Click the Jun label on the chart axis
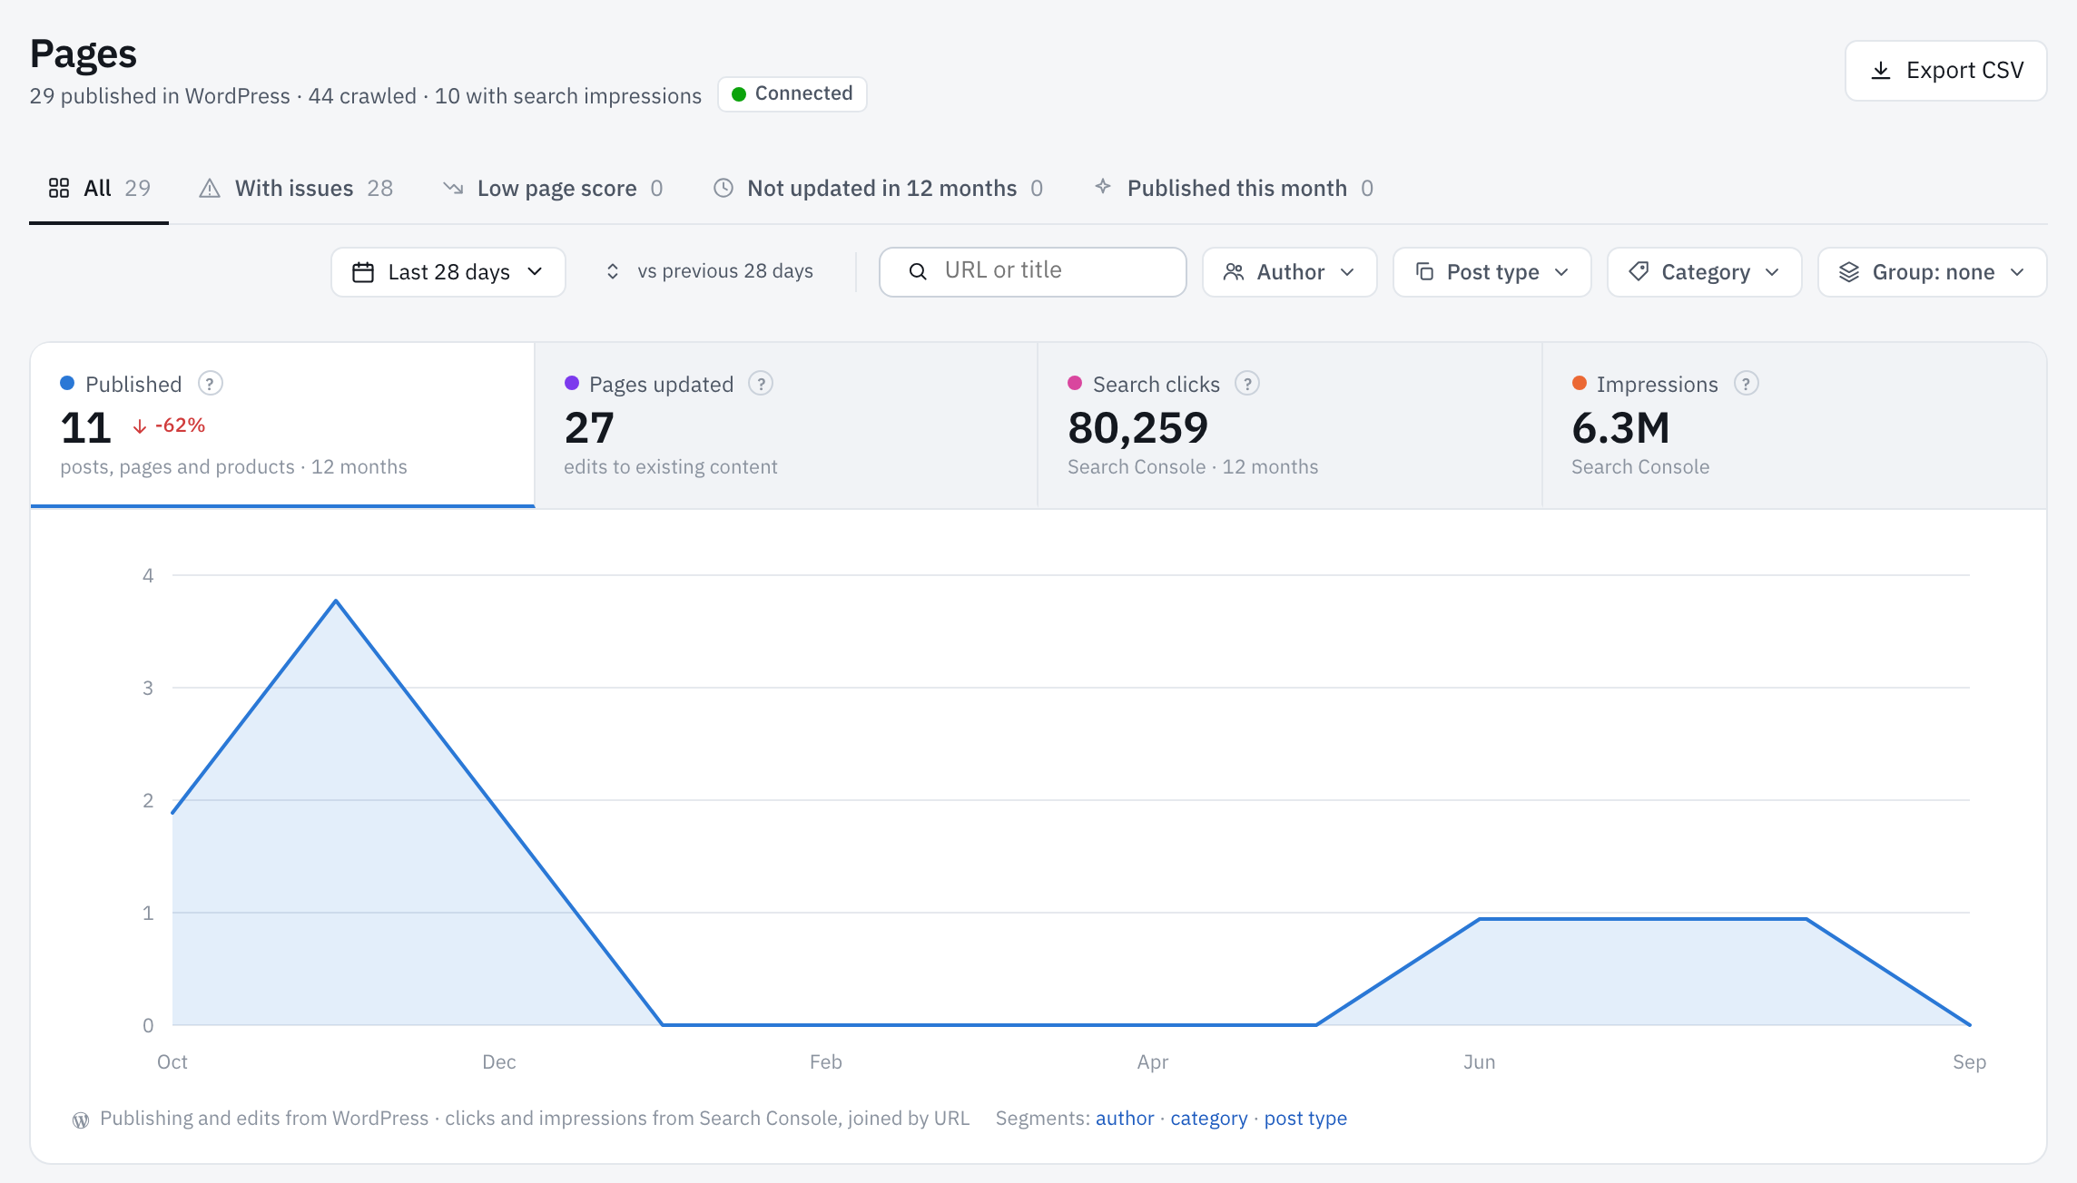Viewport: 2077px width, 1183px height. 1479,1062
